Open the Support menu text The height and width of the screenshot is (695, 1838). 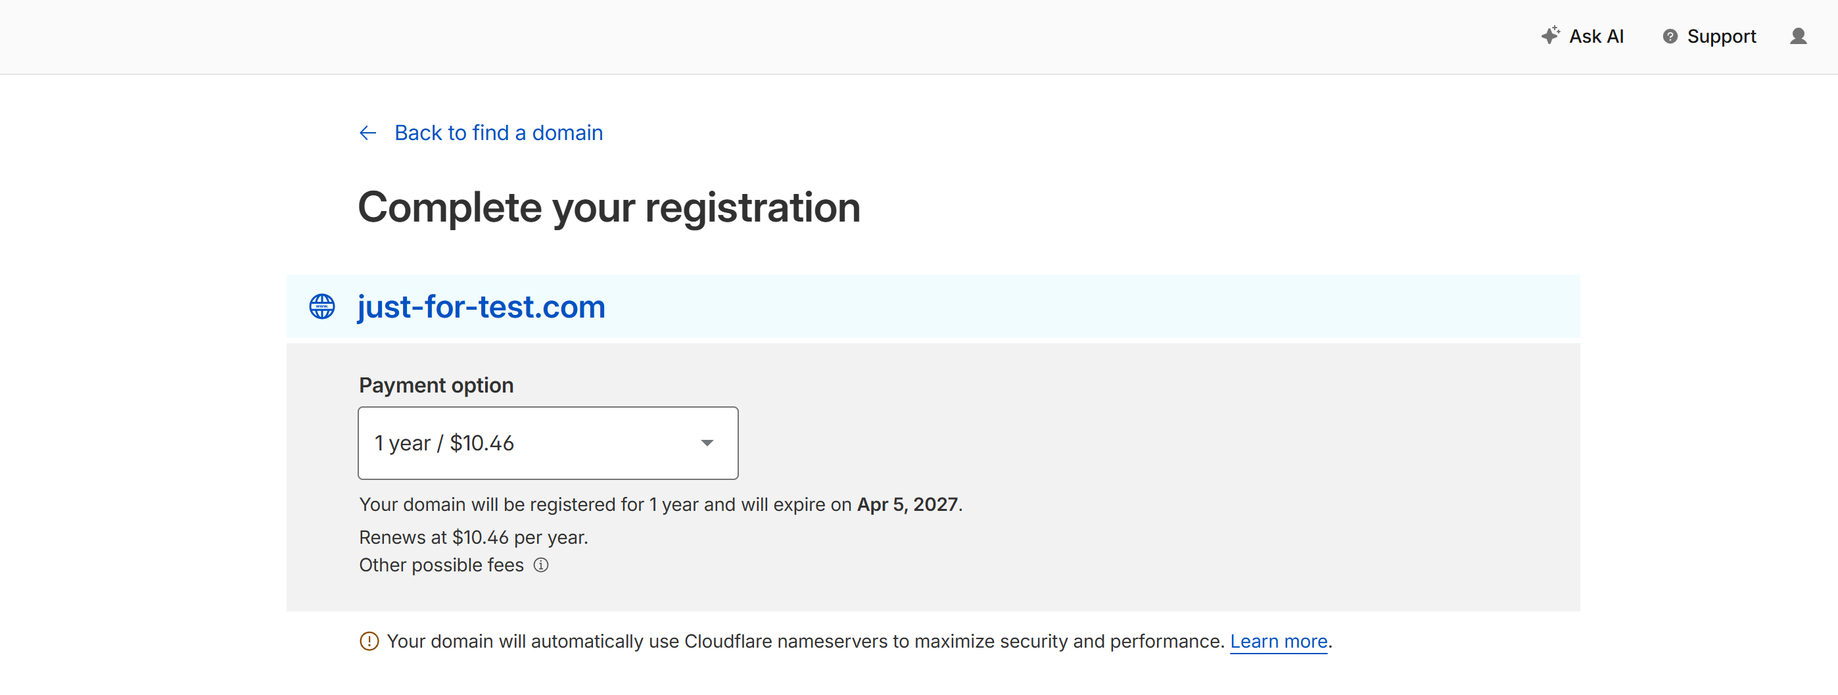point(1721,36)
